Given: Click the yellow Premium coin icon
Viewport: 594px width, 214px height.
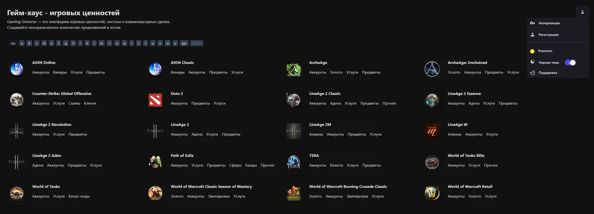Looking at the screenshot, I should tap(533, 51).
